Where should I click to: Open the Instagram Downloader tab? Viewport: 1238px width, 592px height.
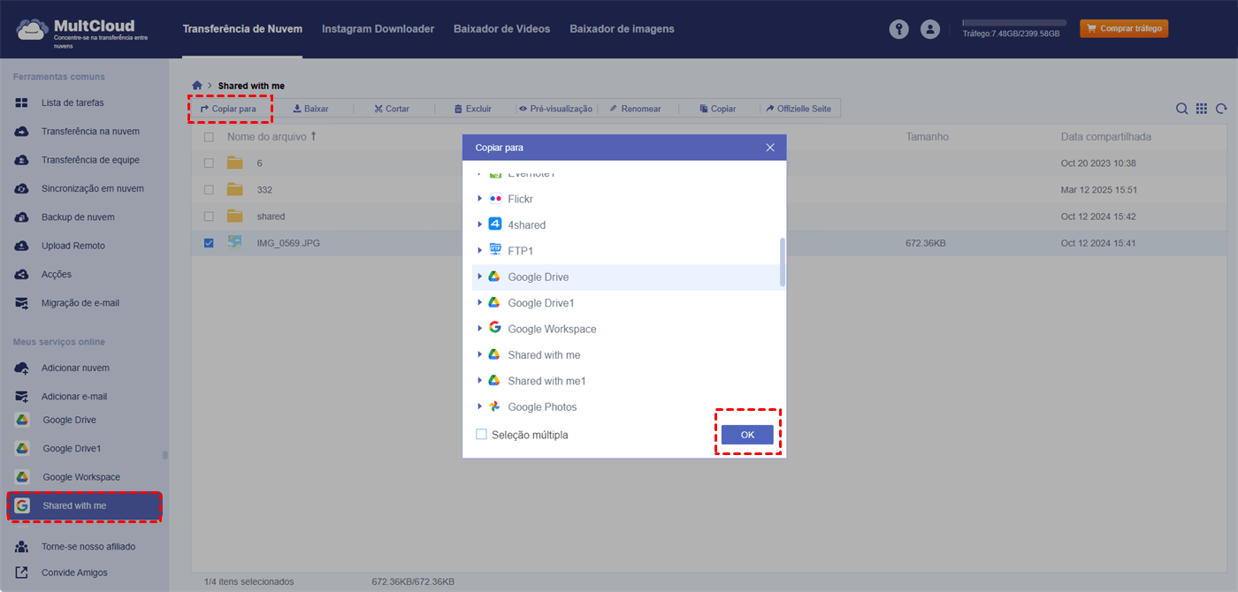click(378, 29)
